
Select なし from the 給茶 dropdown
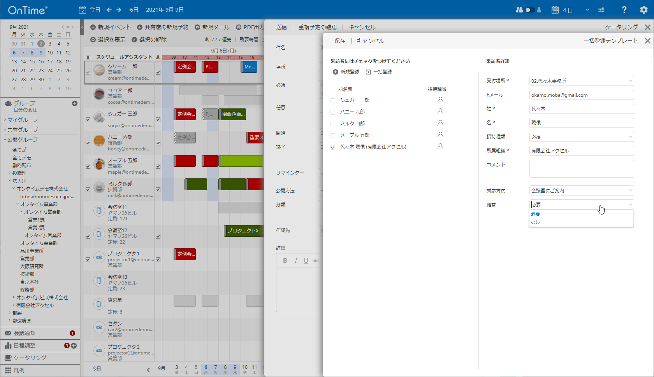pos(536,222)
